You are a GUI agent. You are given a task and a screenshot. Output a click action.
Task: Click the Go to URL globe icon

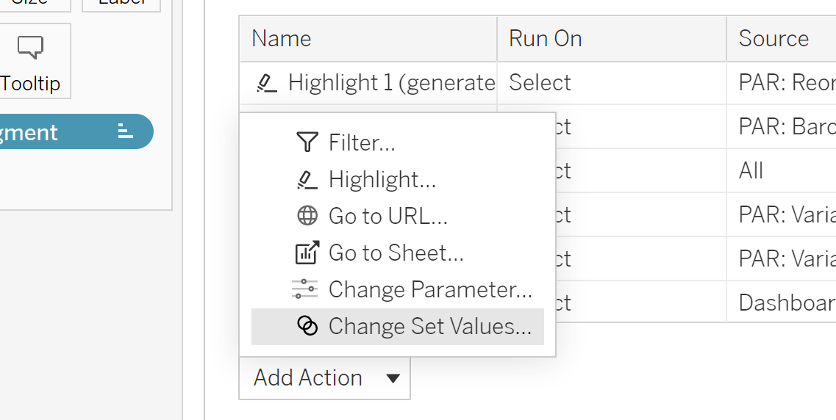point(307,216)
